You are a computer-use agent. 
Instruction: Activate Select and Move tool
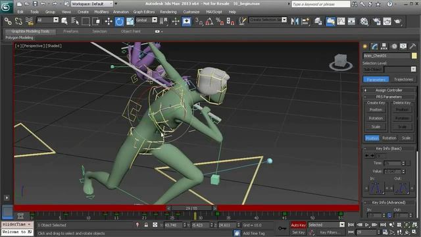pyautogui.click(x=109, y=21)
